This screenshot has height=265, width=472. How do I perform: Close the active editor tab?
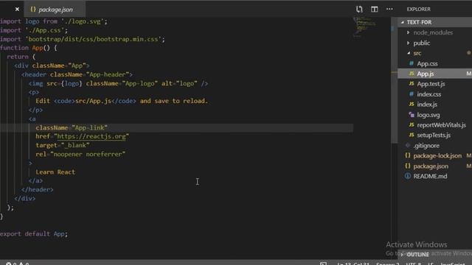pos(17,10)
